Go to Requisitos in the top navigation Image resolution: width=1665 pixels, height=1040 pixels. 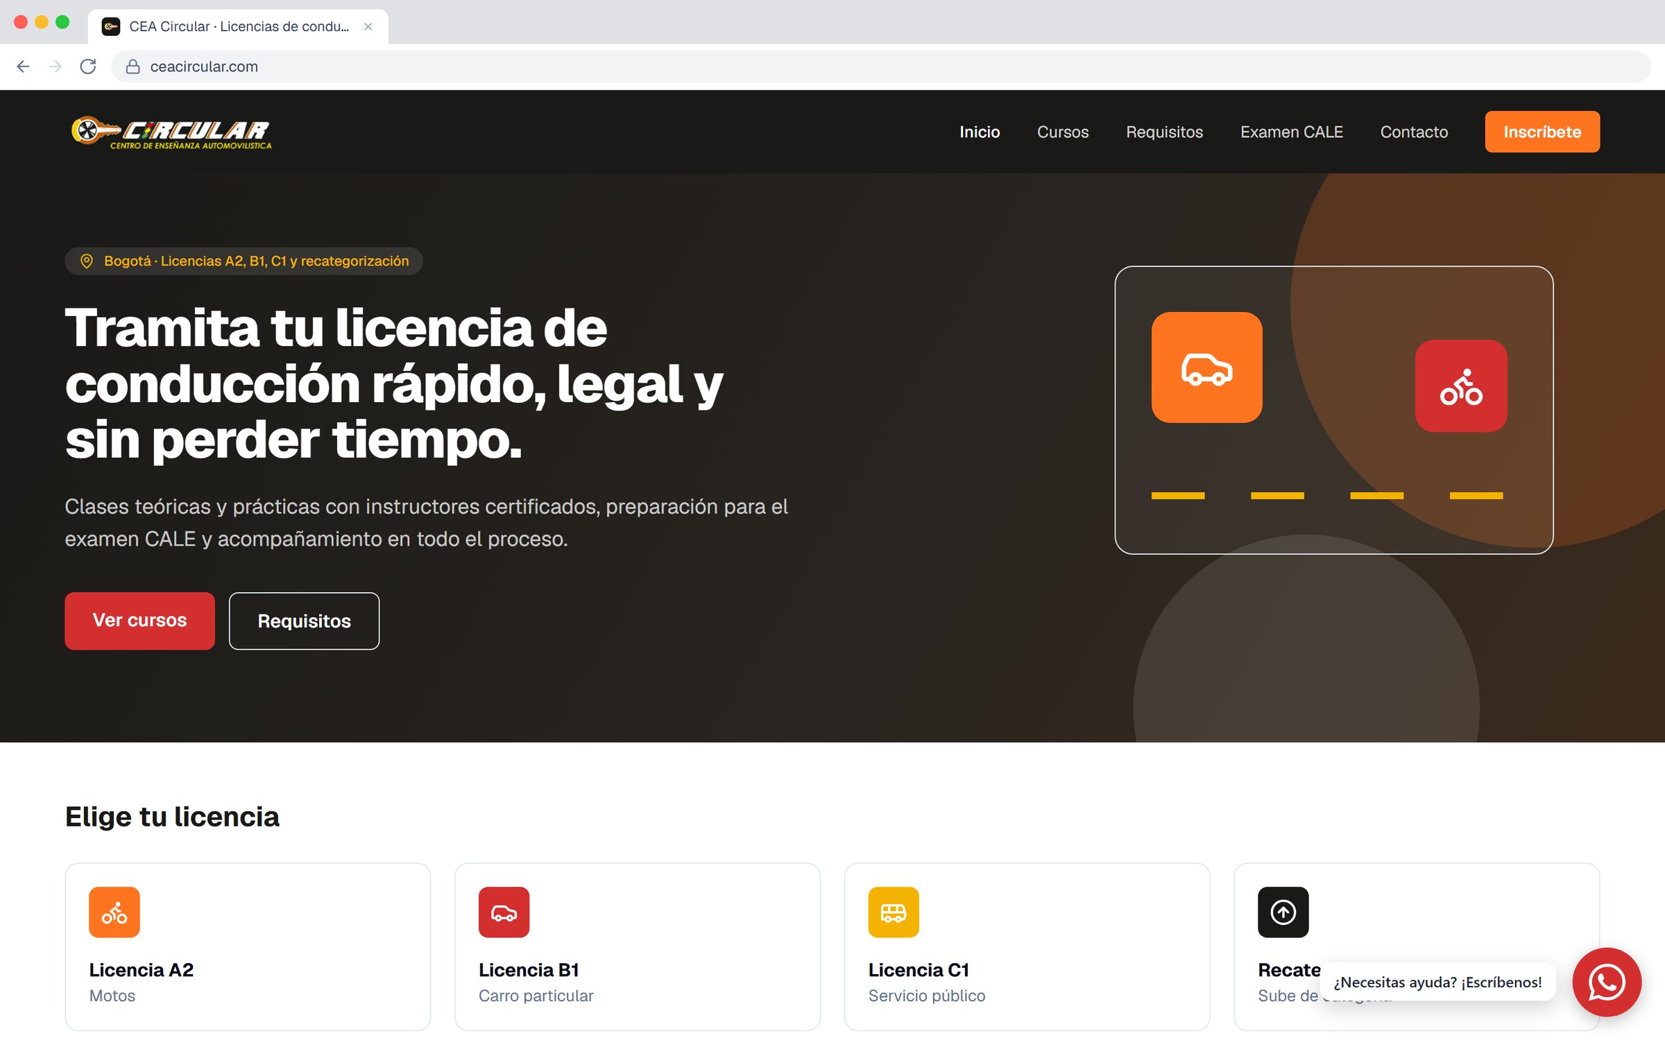tap(1164, 132)
